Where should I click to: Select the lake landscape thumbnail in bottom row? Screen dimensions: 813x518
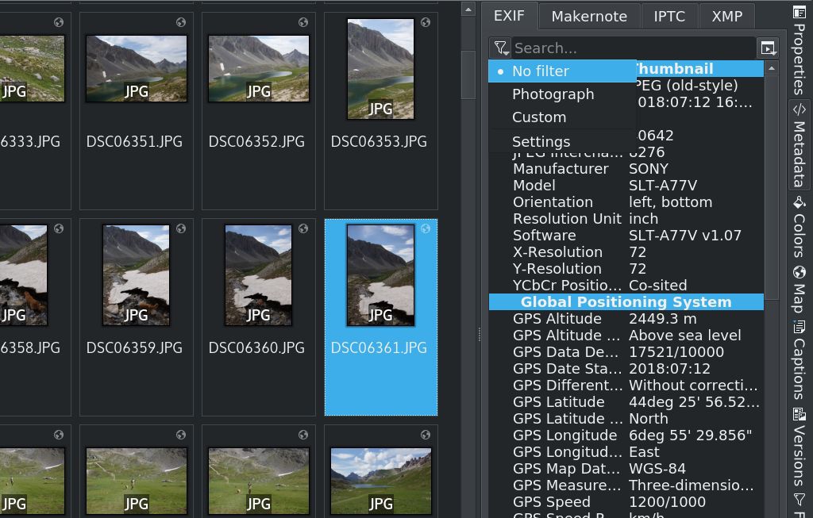380,481
